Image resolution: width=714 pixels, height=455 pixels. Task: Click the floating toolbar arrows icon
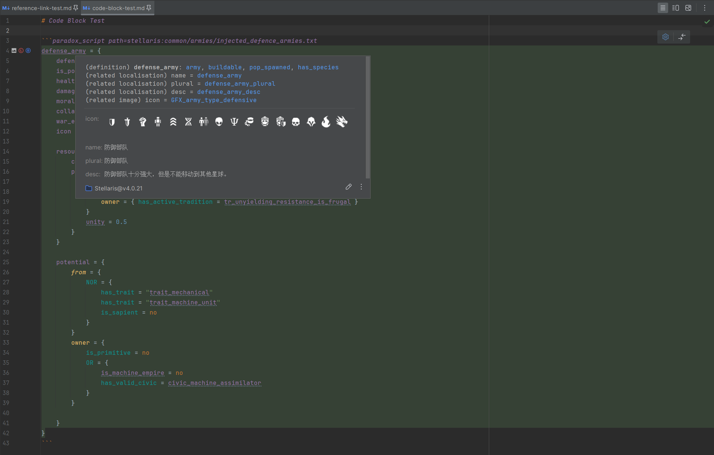point(682,37)
